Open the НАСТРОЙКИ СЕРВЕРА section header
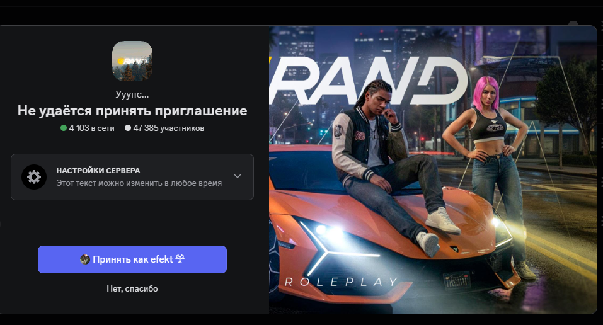603x325 pixels. coord(98,171)
